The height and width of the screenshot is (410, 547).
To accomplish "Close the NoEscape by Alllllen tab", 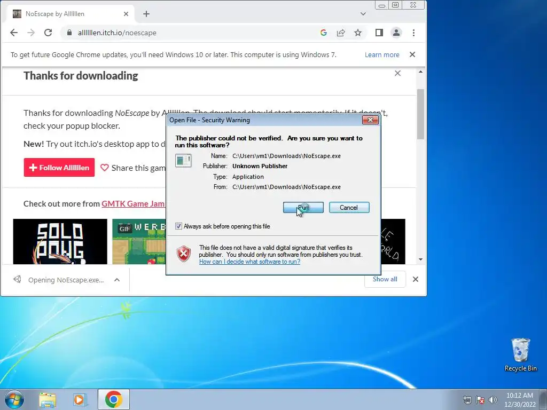I will (x=126, y=14).
